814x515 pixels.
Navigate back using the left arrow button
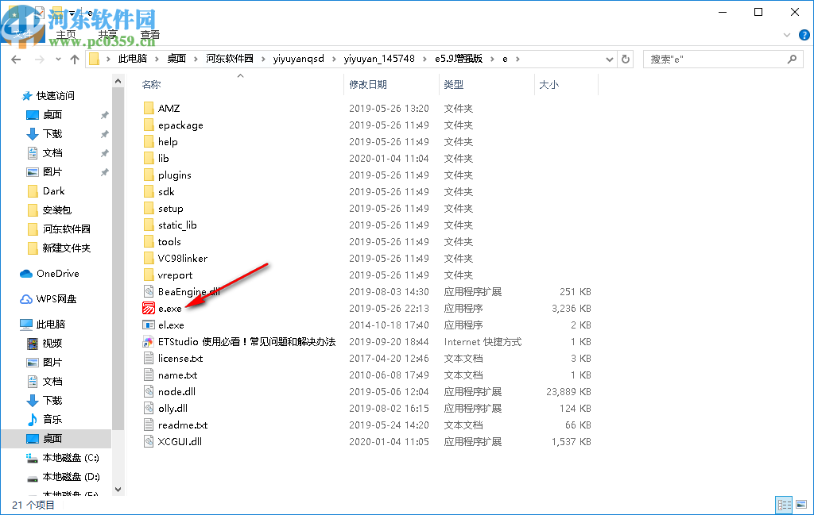coord(16,58)
